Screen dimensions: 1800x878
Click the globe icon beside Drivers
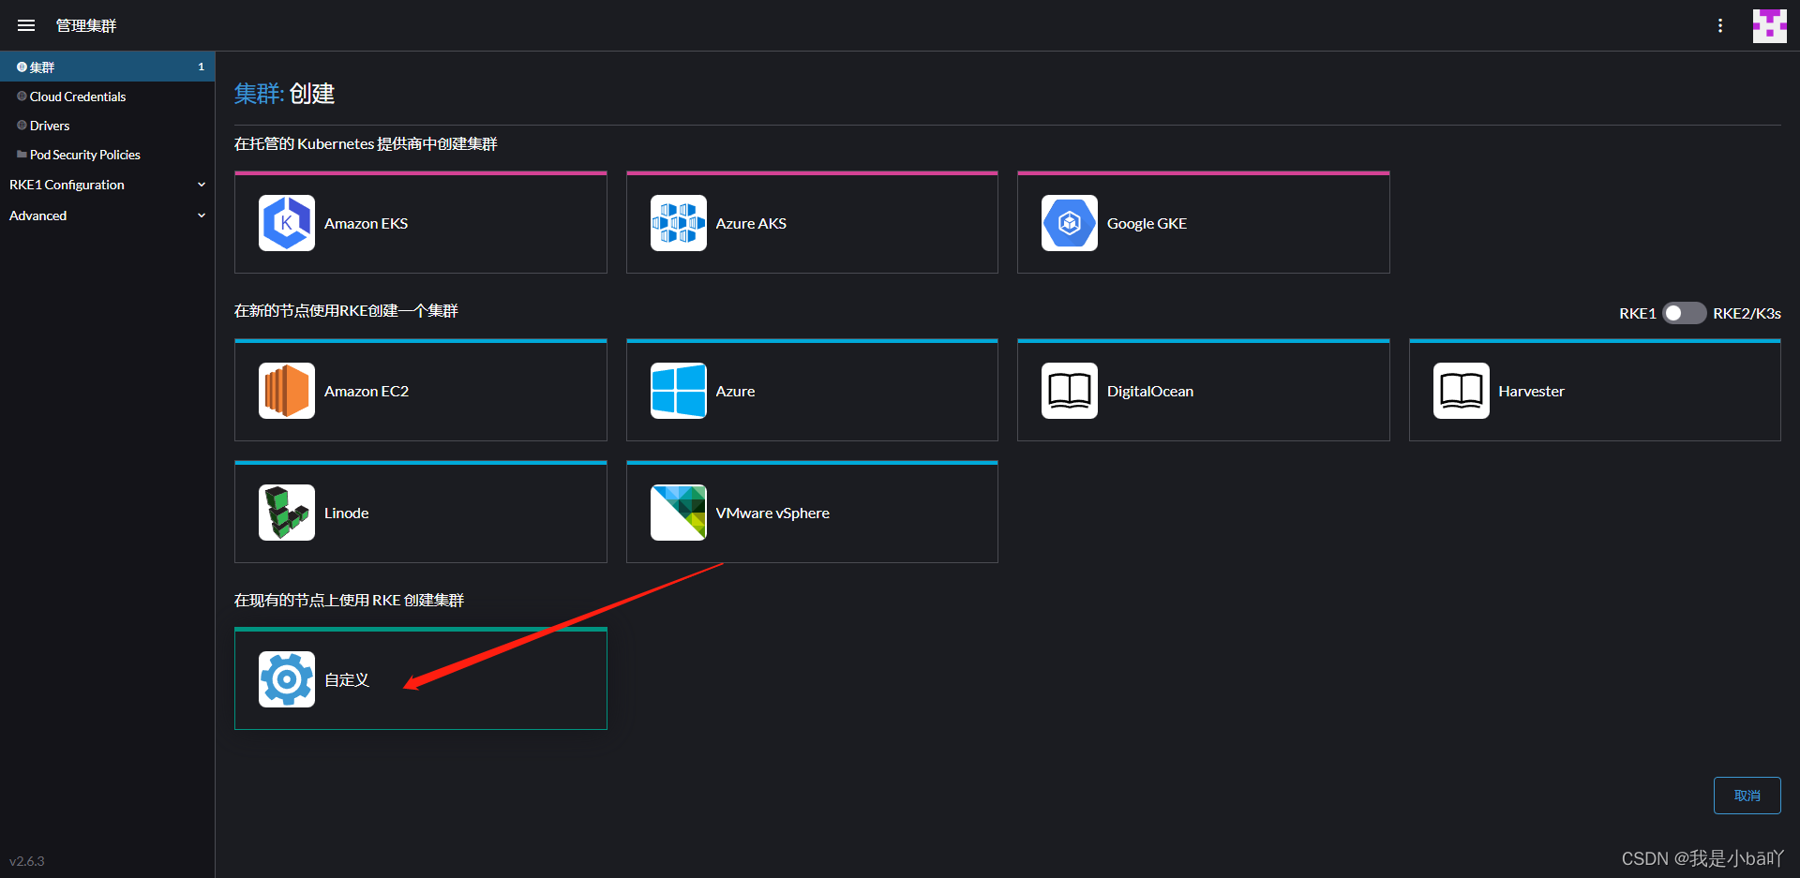[x=22, y=125]
